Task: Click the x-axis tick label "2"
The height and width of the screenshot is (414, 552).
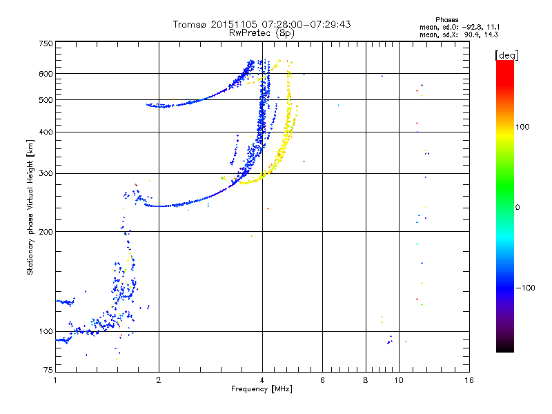Action: pos(159,380)
